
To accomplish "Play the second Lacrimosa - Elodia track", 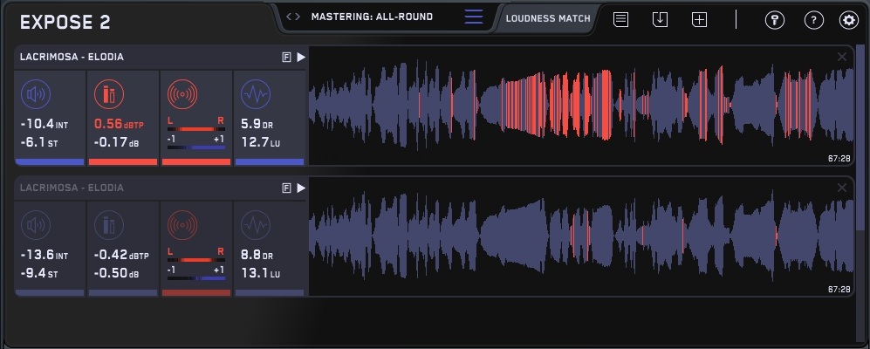I will (300, 188).
